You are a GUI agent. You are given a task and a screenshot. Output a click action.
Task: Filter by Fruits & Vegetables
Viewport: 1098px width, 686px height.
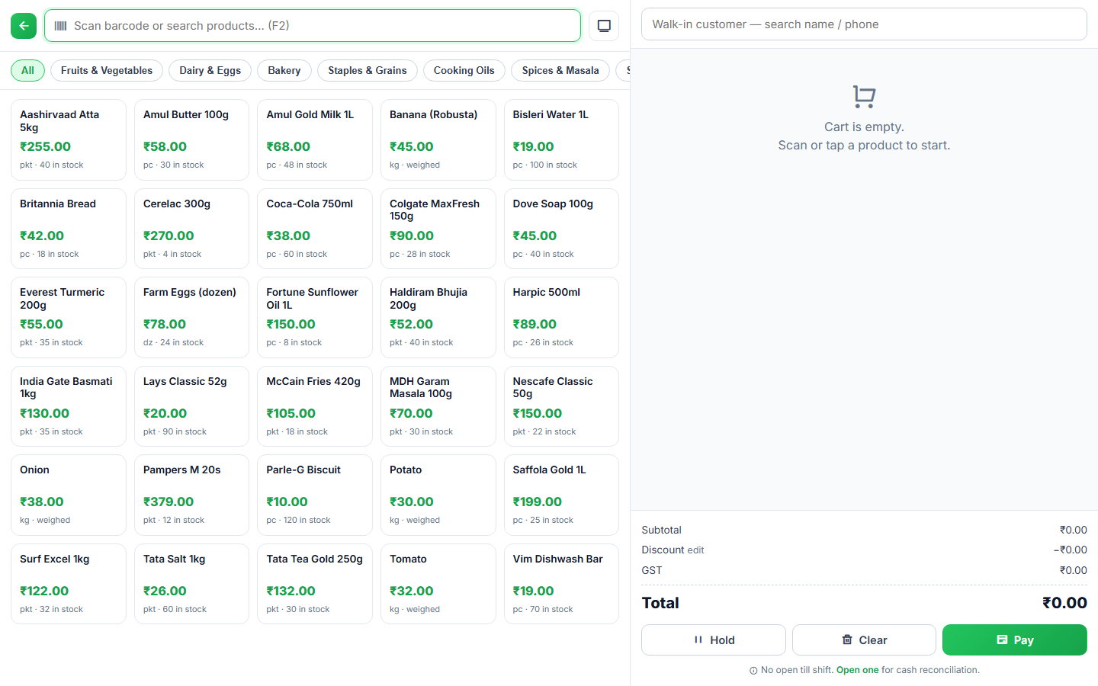(x=107, y=71)
